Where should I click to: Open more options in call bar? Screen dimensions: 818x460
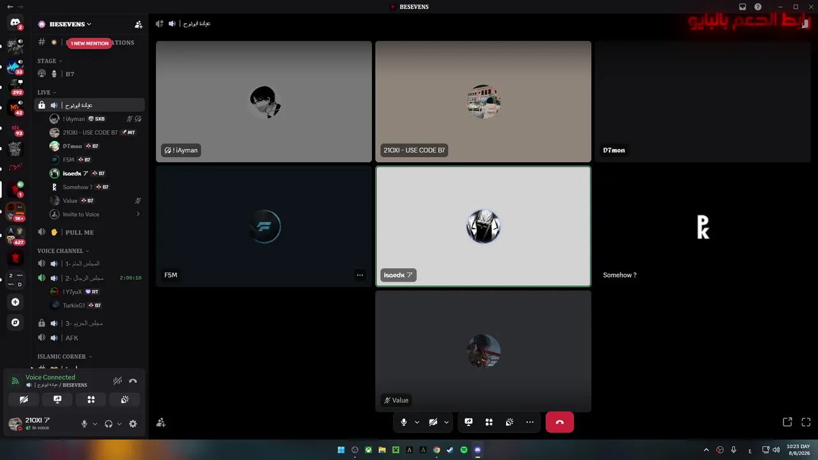click(530, 422)
